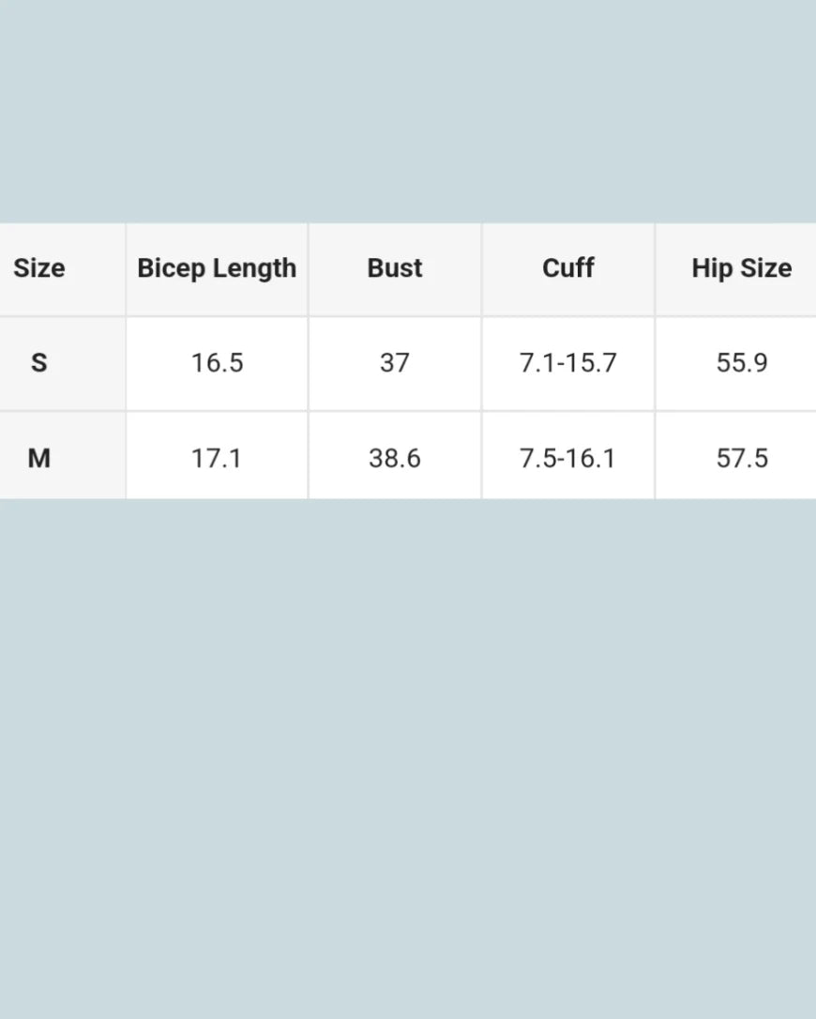The image size is (816, 1019).
Task: Select the cuff range 7.5-16.1
Action: click(x=567, y=459)
